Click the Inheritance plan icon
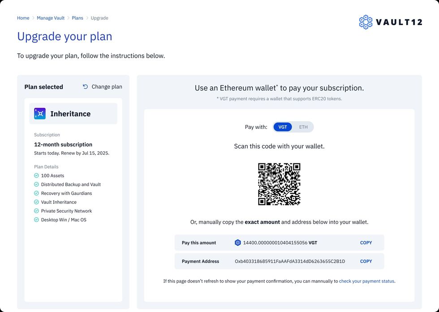439x312 pixels. [40, 114]
